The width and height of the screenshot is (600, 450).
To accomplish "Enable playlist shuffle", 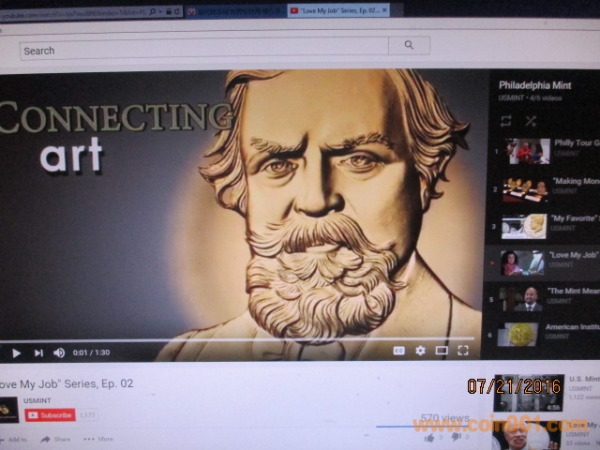I will click(x=531, y=121).
